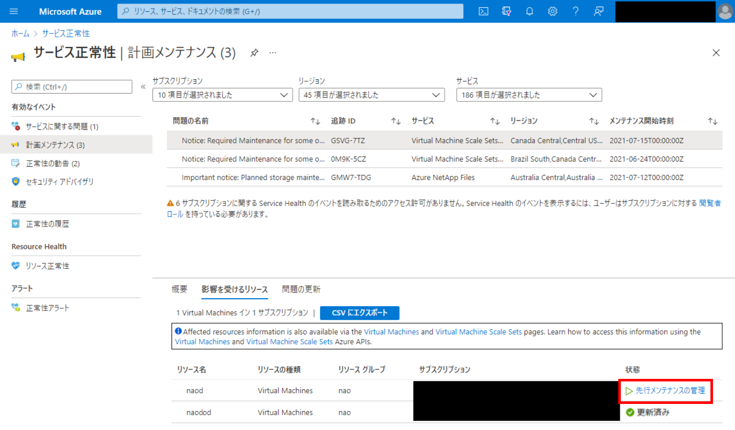This screenshot has height=430, width=735.
Task: Open the user account avatar
Action: click(725, 11)
